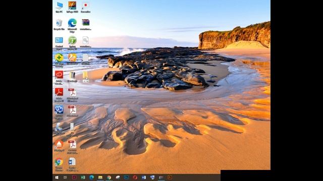The image size is (323, 181).
Task: Select the orange circle app with upward arrow
Action: (59, 146)
